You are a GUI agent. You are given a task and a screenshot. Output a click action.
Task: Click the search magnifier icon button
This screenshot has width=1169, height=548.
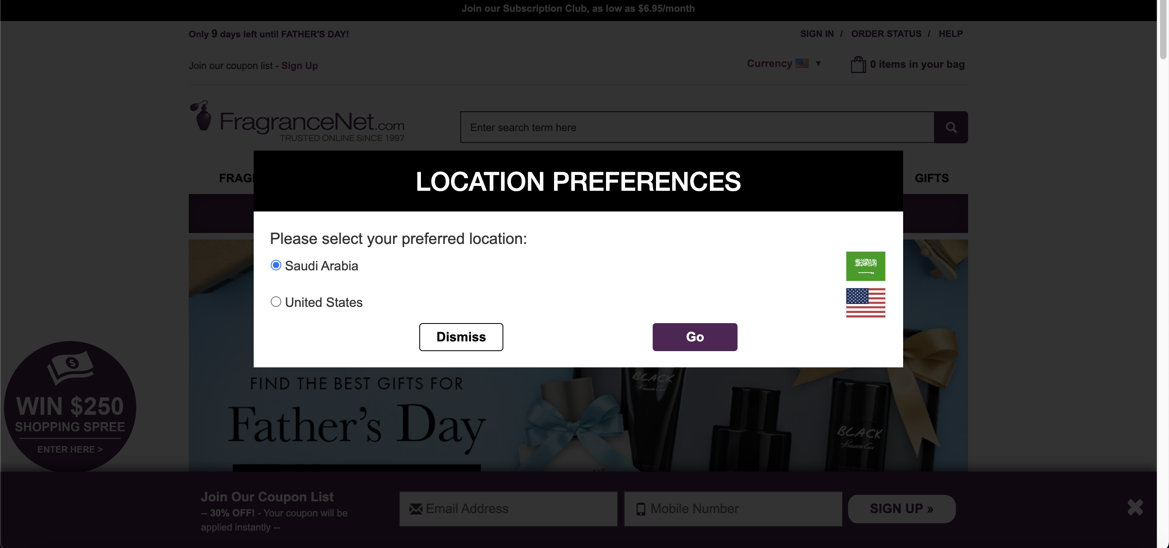tap(951, 127)
